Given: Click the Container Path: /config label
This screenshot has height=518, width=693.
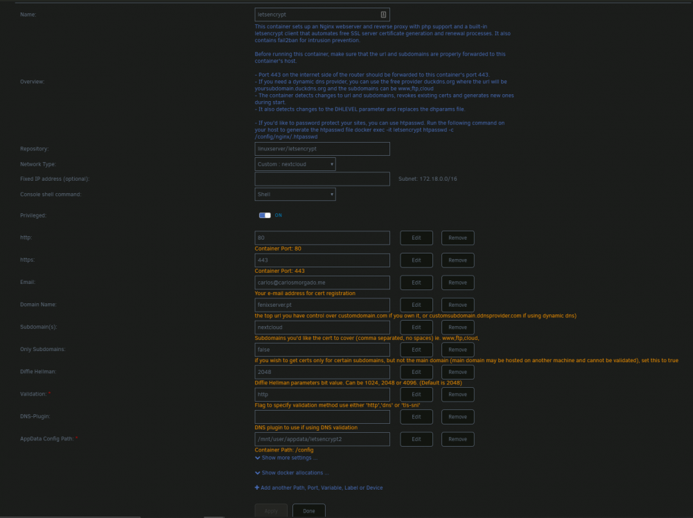Looking at the screenshot, I should click(x=283, y=450).
